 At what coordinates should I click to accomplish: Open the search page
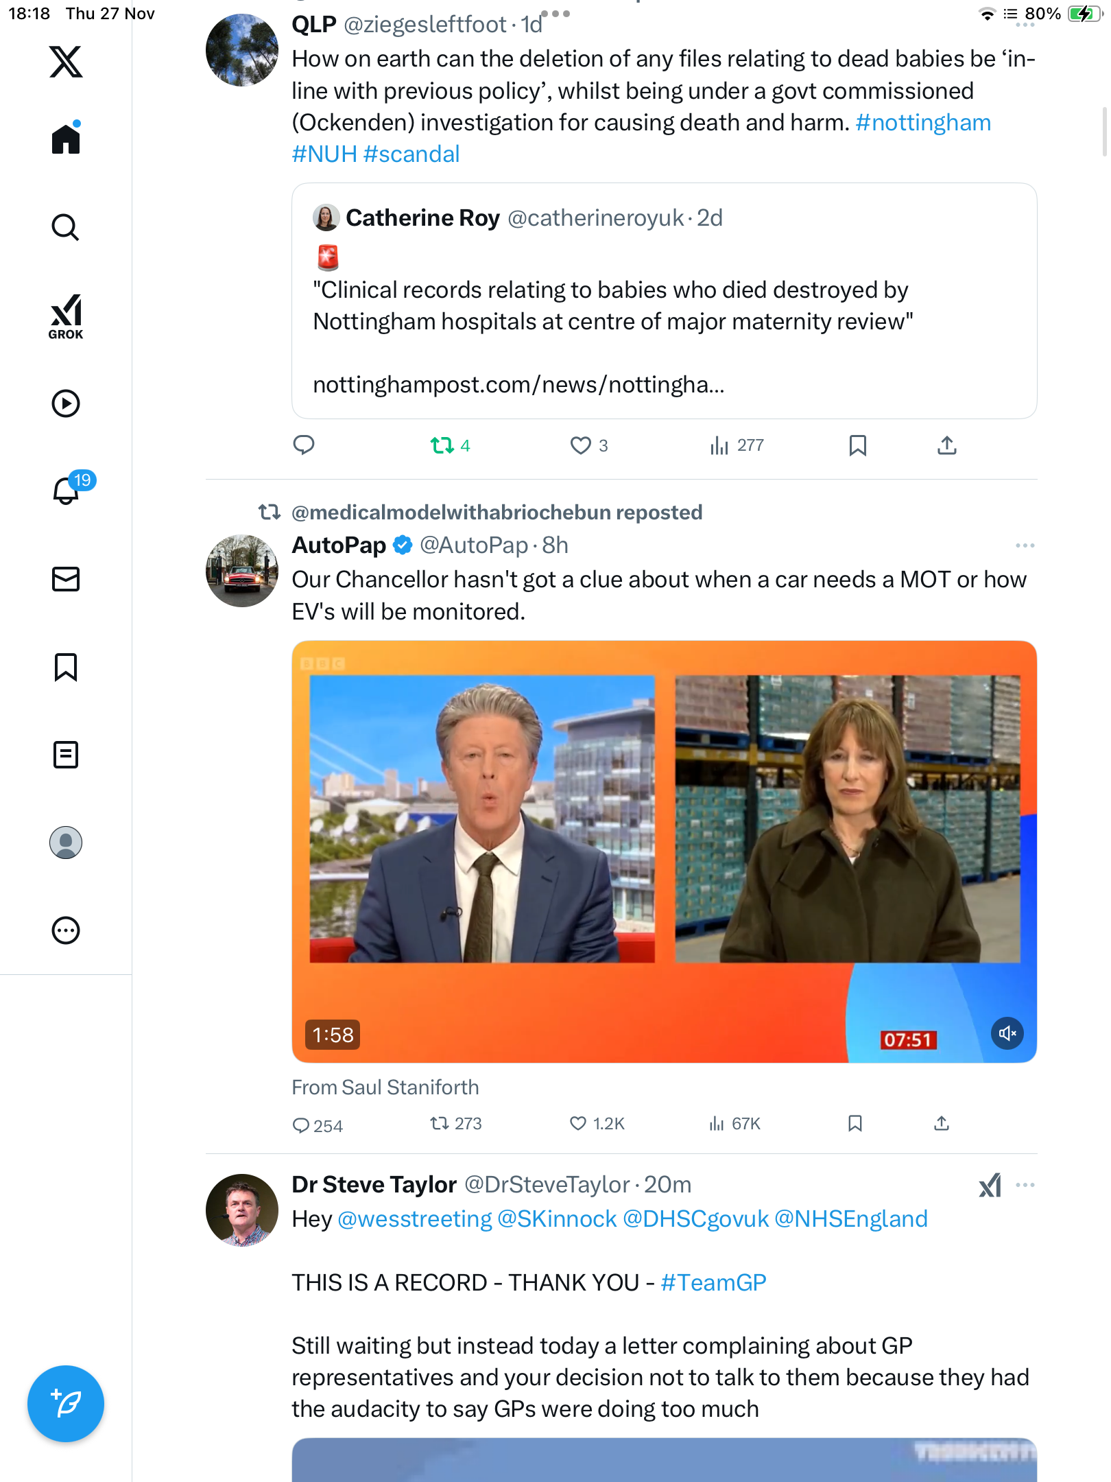coord(66,227)
